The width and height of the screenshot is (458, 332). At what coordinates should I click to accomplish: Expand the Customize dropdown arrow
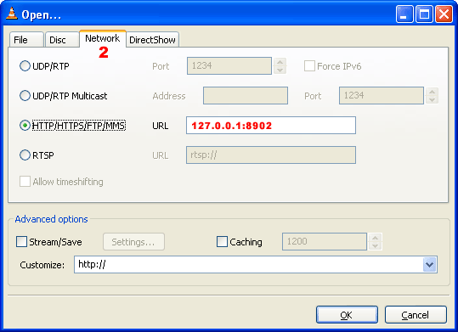[x=429, y=265]
